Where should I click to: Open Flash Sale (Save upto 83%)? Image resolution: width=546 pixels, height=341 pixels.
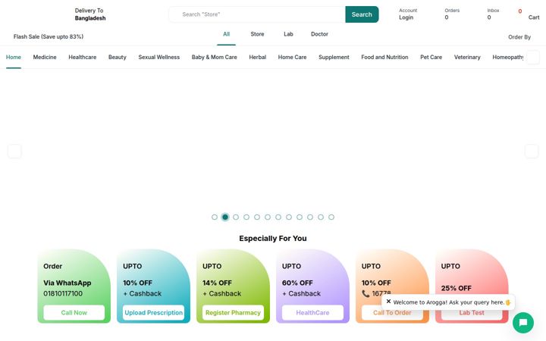[49, 36]
